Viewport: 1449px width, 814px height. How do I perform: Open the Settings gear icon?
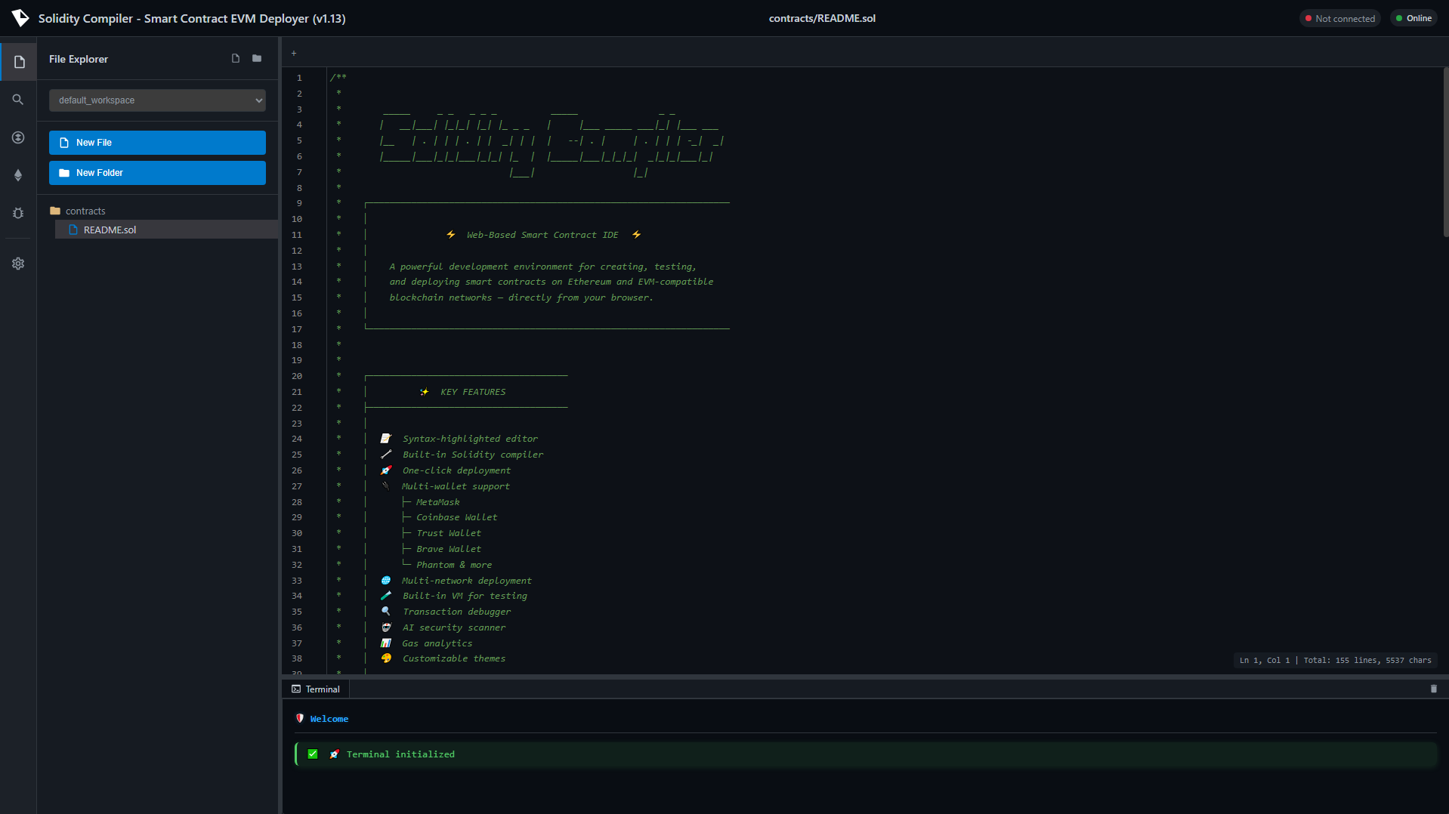point(18,264)
